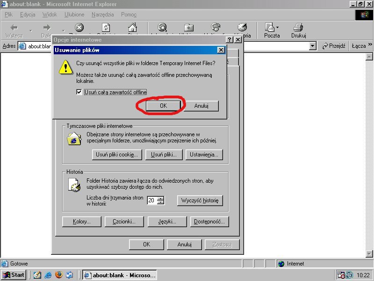This screenshot has width=374, height=281.
Task: Expand the forward button history dropdown arrow
Action: click(64, 30)
